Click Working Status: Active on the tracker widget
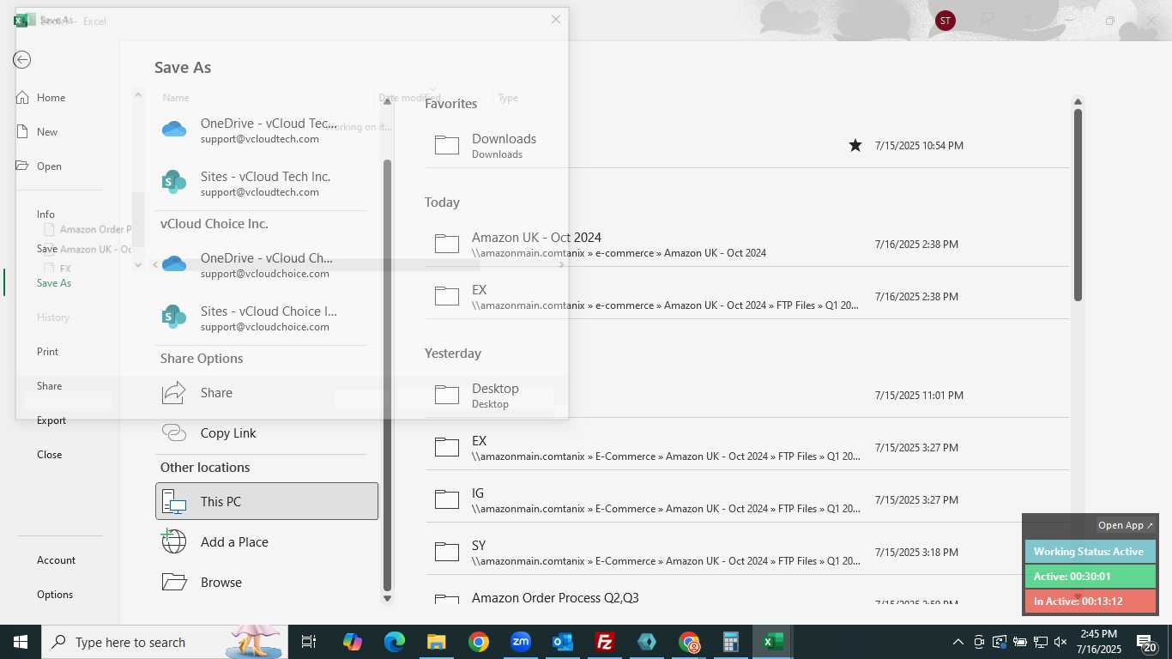 (x=1090, y=552)
